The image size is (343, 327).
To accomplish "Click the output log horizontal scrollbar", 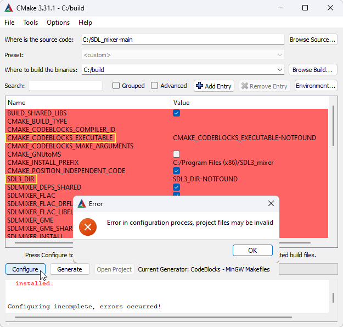I will point(153,317).
